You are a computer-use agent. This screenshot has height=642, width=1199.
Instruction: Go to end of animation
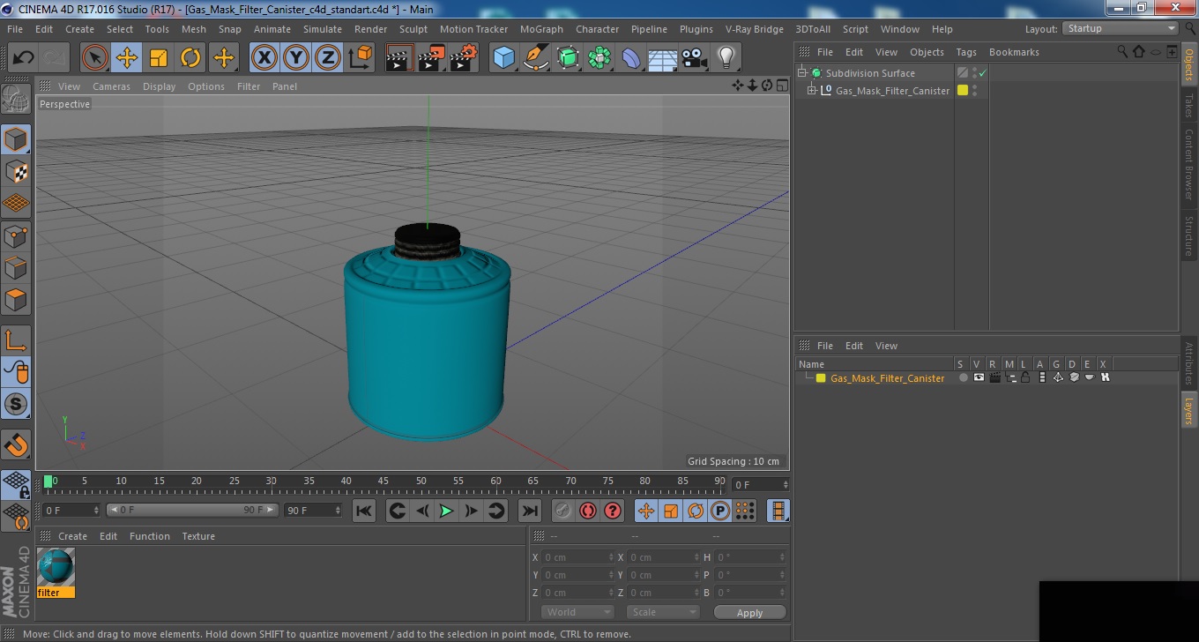pyautogui.click(x=529, y=511)
